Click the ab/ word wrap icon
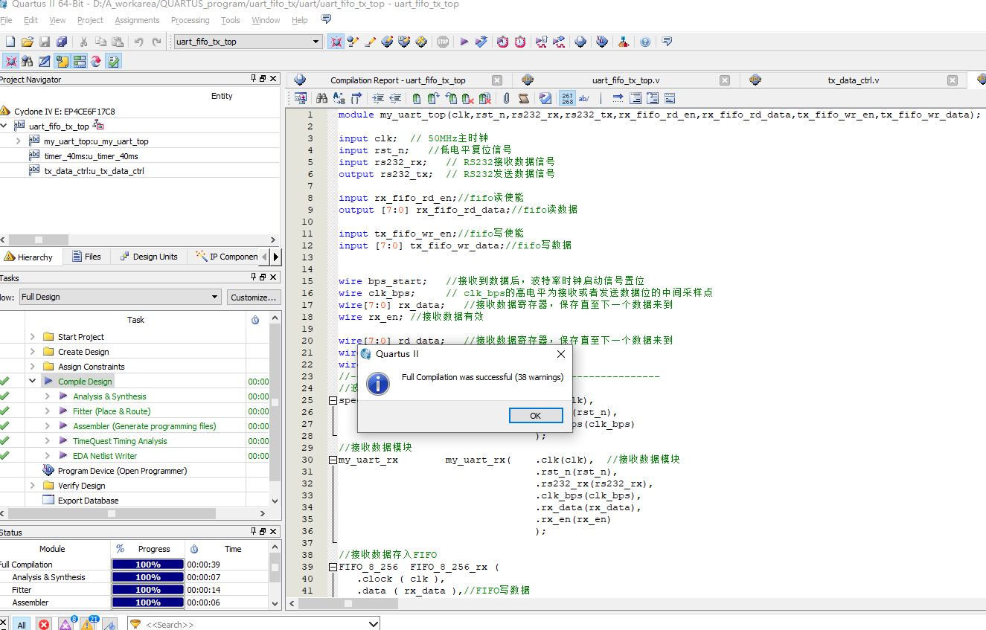This screenshot has width=986, height=630. tap(584, 98)
